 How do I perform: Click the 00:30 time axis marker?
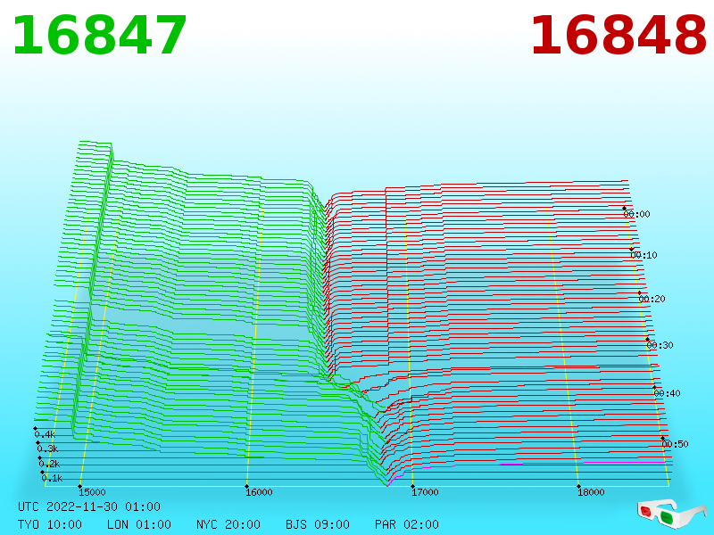[x=660, y=345]
